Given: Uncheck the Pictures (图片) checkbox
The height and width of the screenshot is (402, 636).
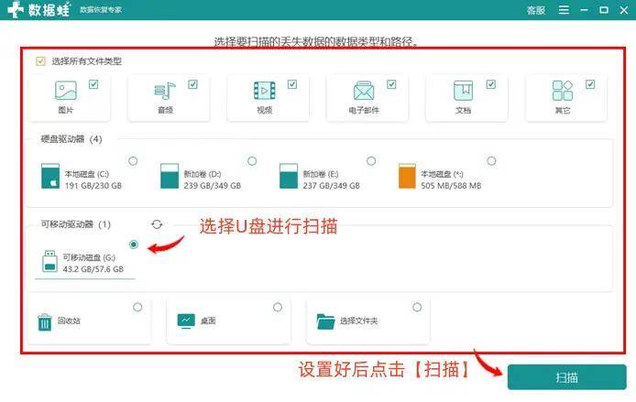Looking at the screenshot, I should (x=93, y=83).
